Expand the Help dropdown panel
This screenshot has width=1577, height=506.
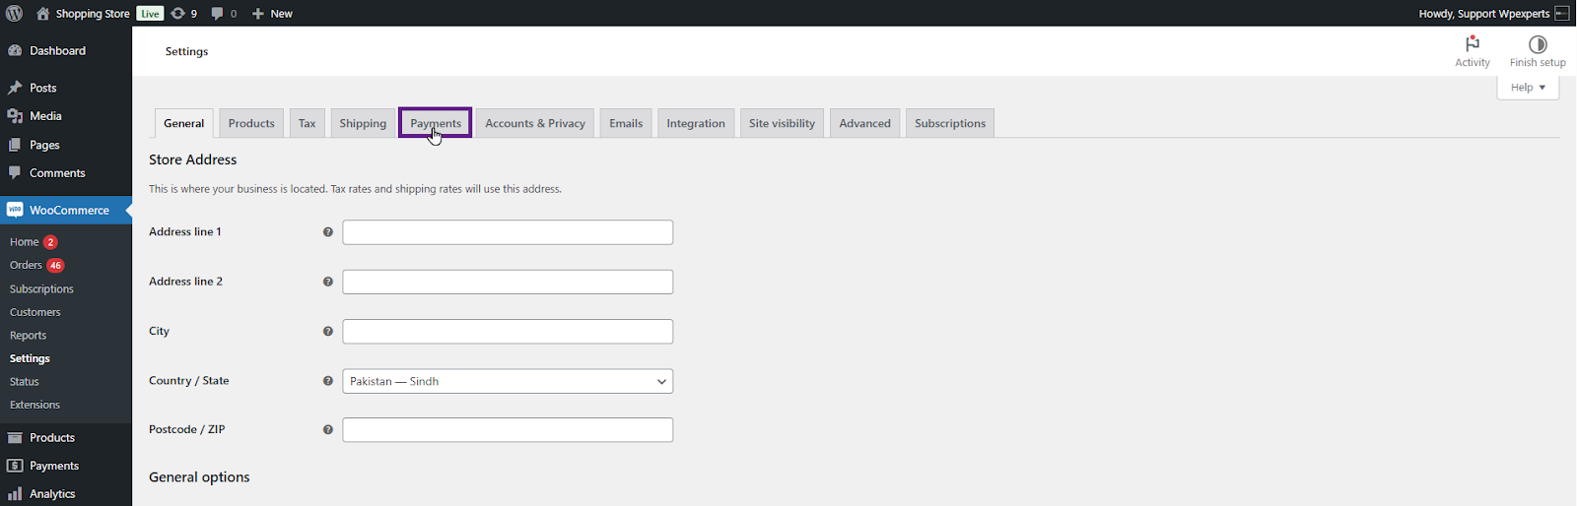1528,88
